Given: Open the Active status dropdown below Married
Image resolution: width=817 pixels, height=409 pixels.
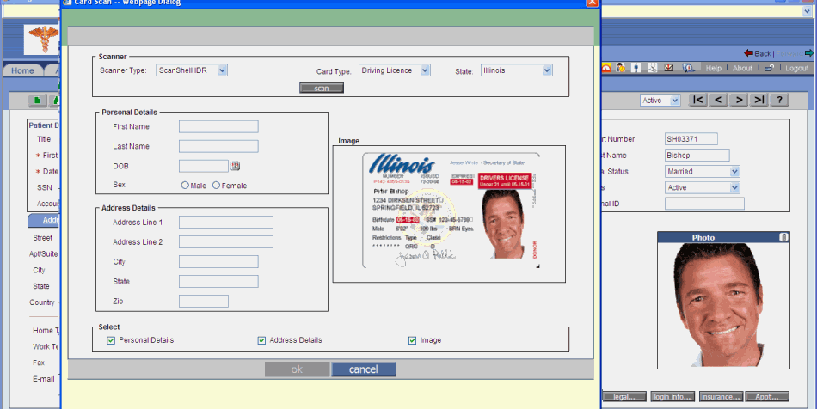Looking at the screenshot, I should coord(703,187).
